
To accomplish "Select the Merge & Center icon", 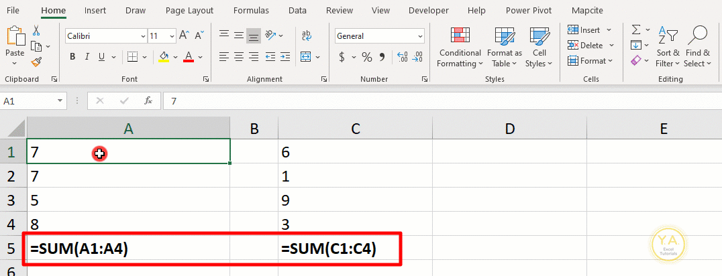I will tap(306, 57).
